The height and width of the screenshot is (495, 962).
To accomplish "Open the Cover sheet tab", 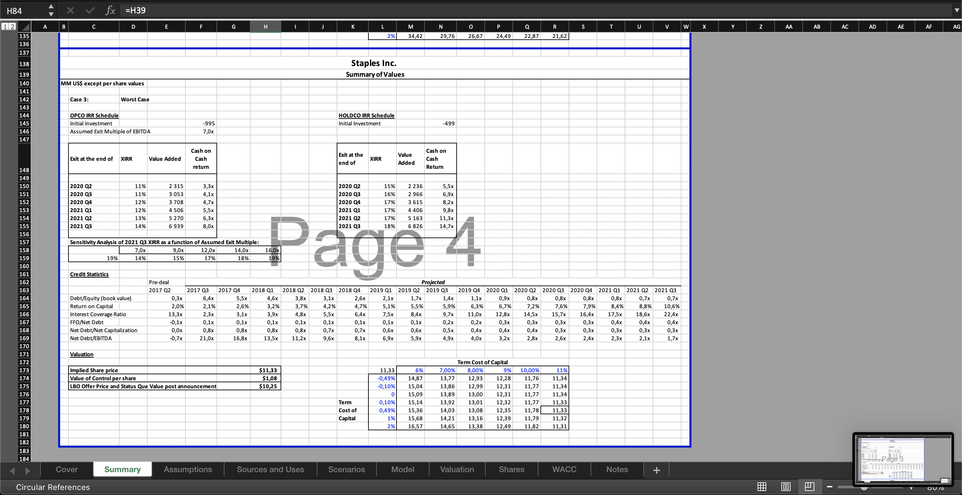I will tap(67, 469).
